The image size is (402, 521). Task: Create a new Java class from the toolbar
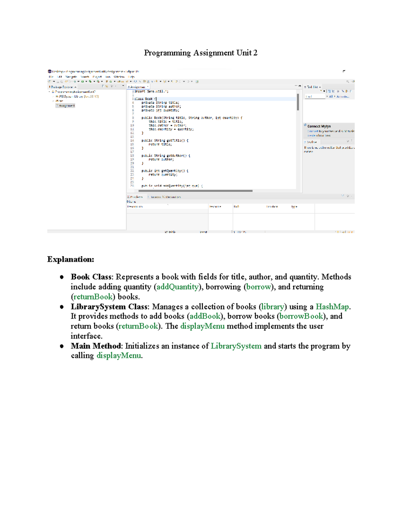[x=111, y=82]
